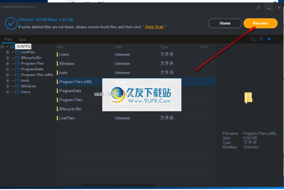
Task: Toggle the tools folder checkbox
Action: (13, 81)
